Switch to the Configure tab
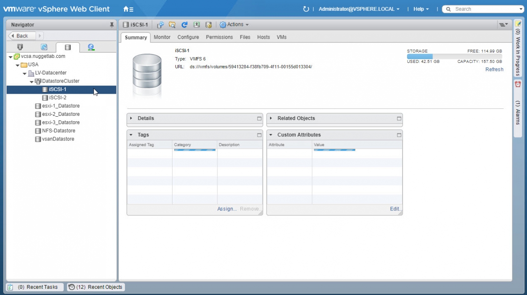This screenshot has height=295, width=527. pyautogui.click(x=188, y=37)
